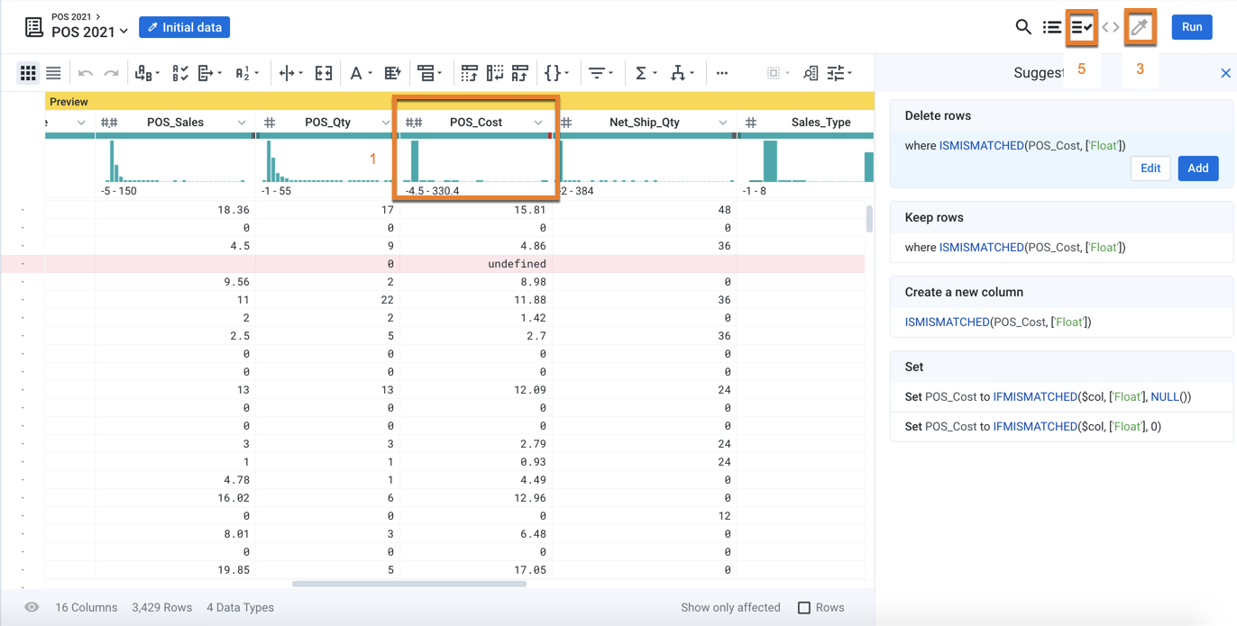The height and width of the screenshot is (626, 1237).
Task: Select the Create a new column suggestion
Action: click(1061, 307)
